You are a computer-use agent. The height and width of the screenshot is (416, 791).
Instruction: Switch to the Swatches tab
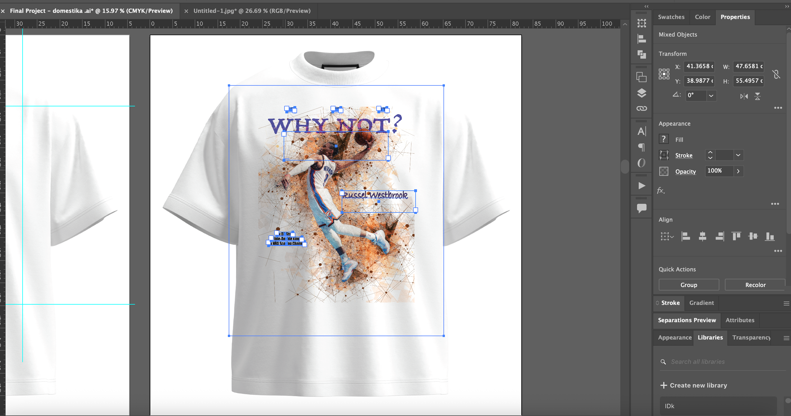671,17
